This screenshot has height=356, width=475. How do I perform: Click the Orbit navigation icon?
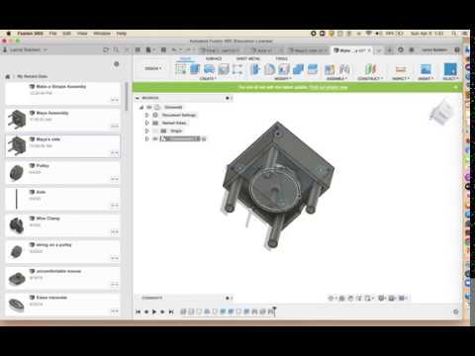(x=331, y=299)
